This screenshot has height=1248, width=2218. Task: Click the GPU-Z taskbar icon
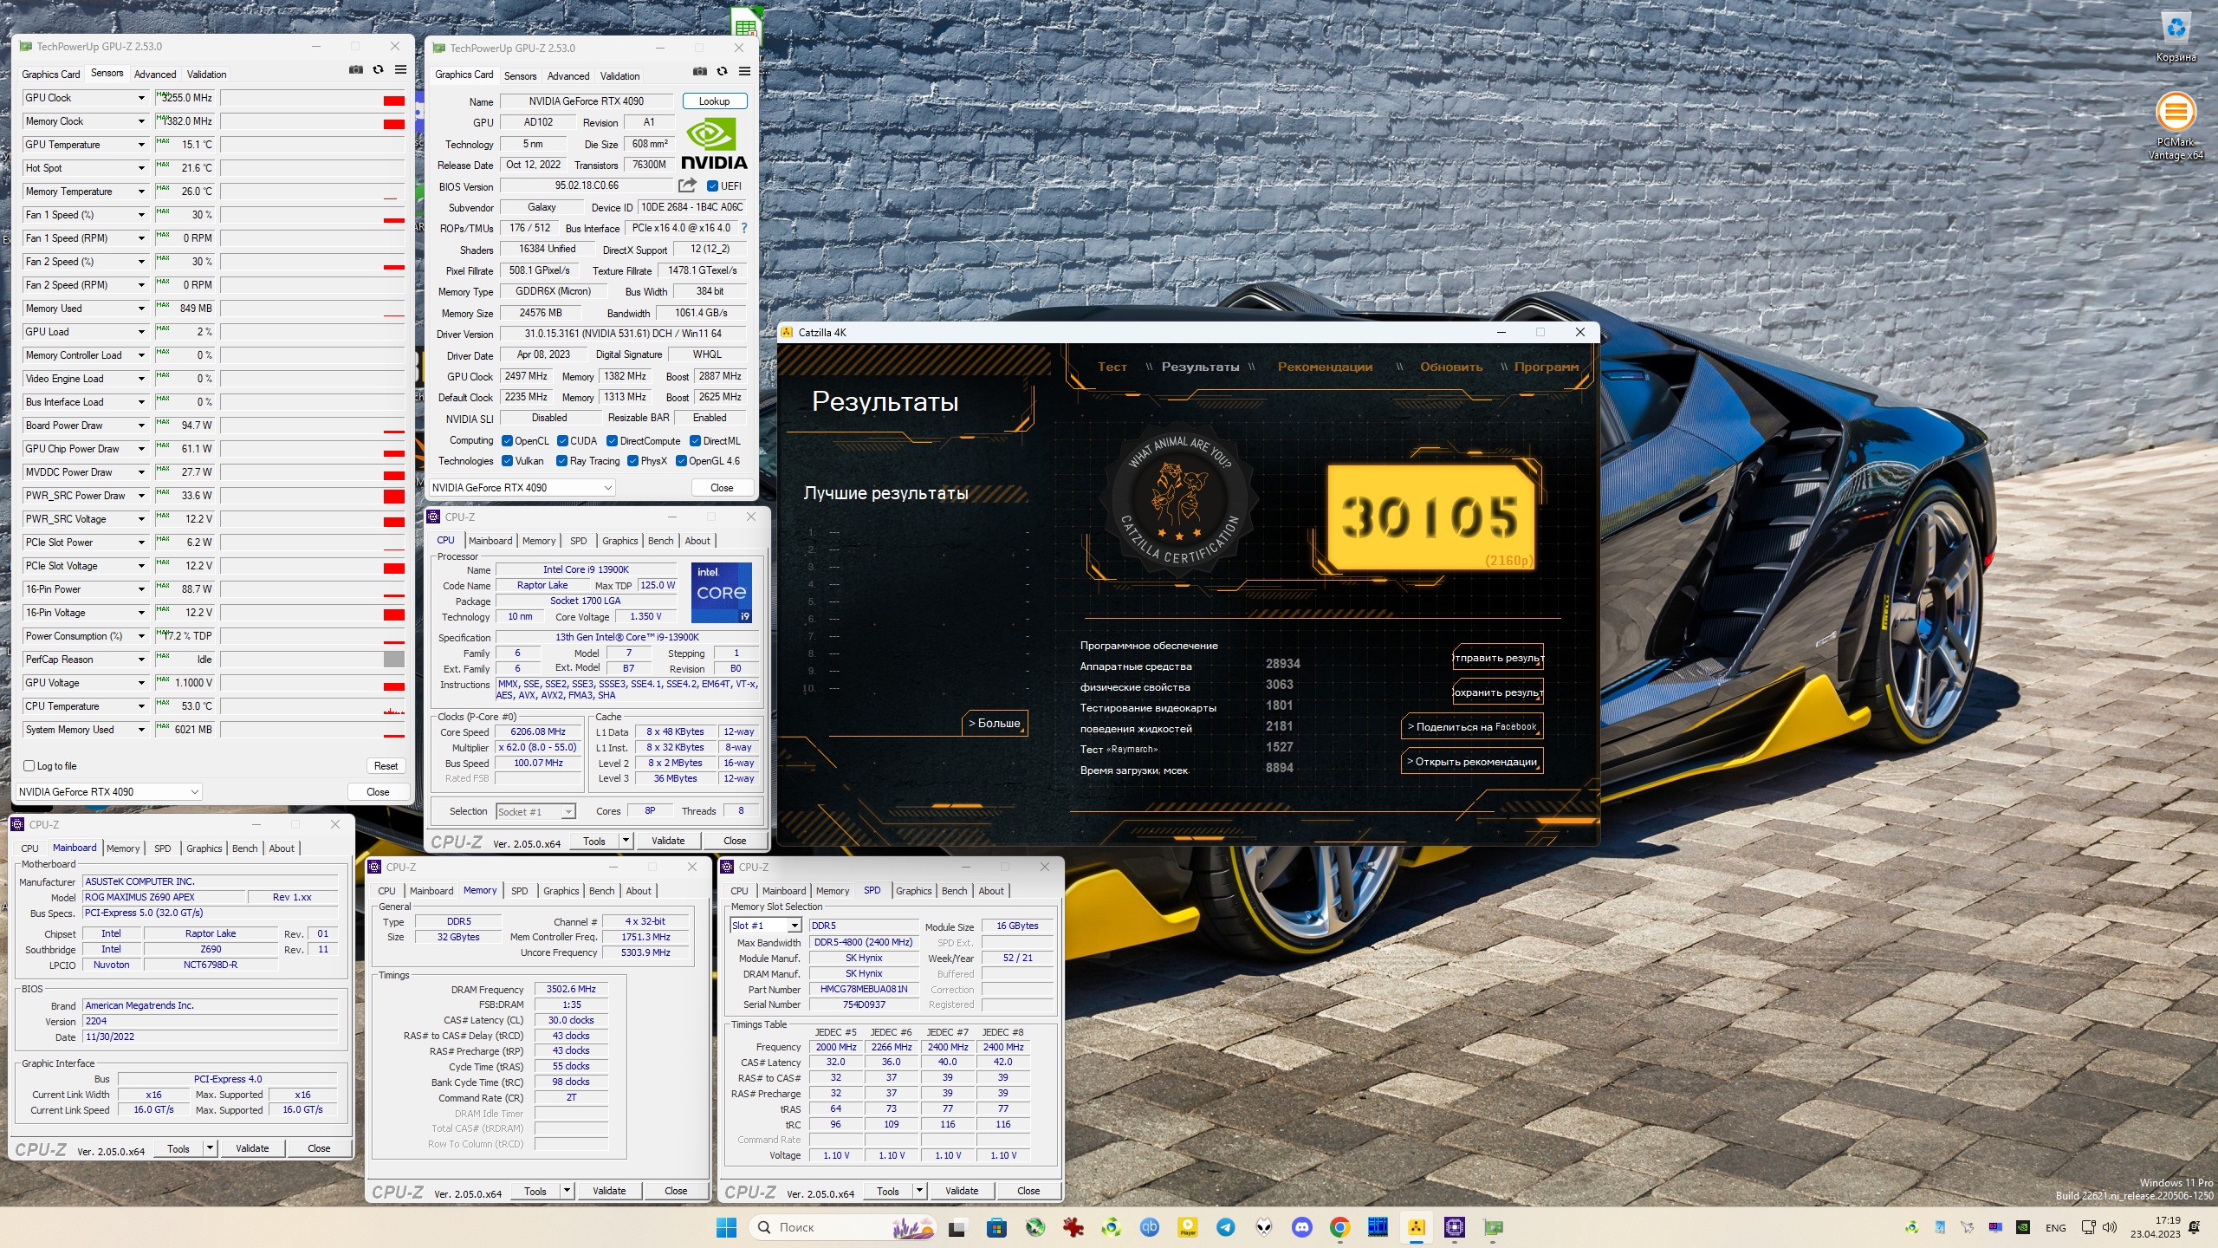(1493, 1227)
